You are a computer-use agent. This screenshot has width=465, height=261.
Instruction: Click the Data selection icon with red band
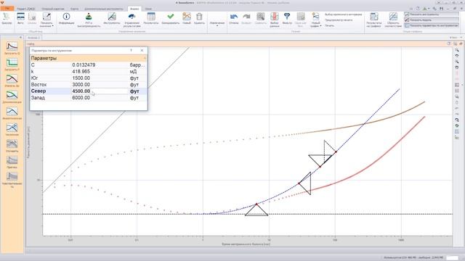pos(275,20)
